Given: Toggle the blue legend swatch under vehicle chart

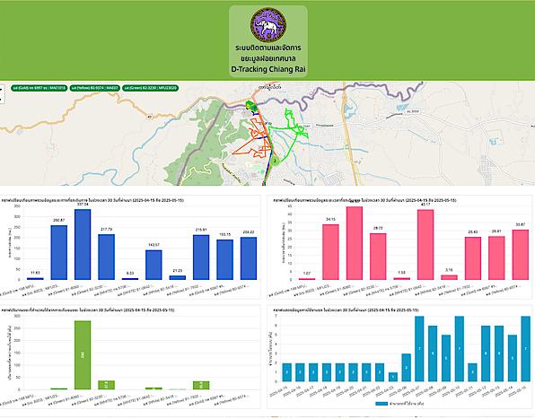Looking at the screenshot, I should 382,404.
